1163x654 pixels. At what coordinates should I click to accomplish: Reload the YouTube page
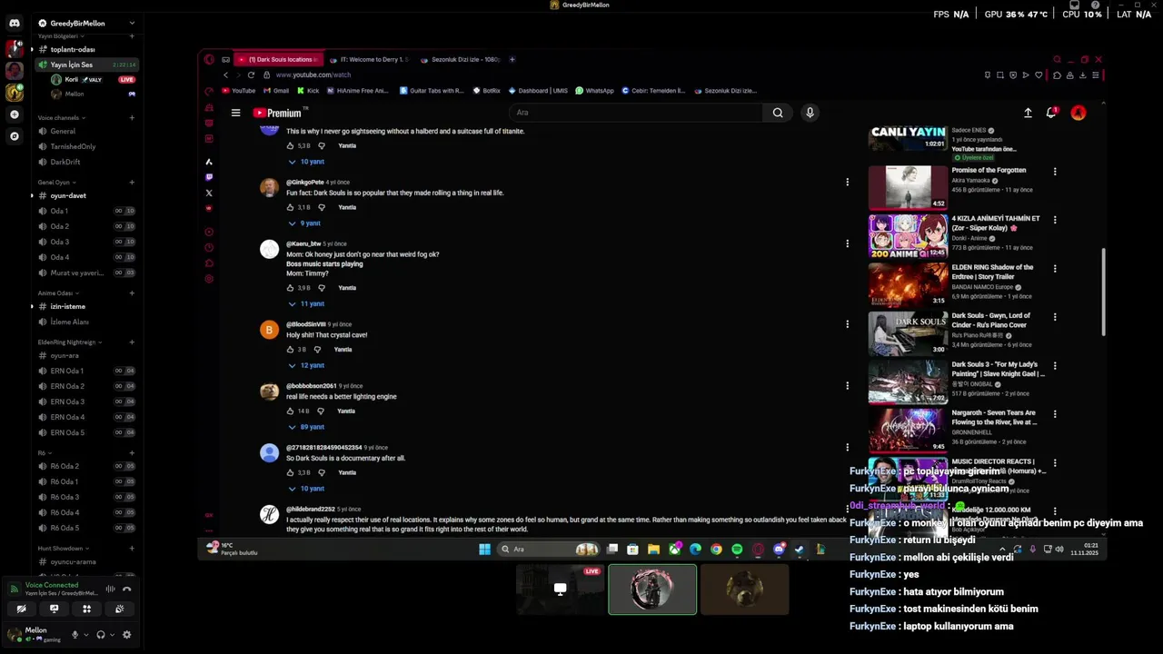[x=251, y=74]
